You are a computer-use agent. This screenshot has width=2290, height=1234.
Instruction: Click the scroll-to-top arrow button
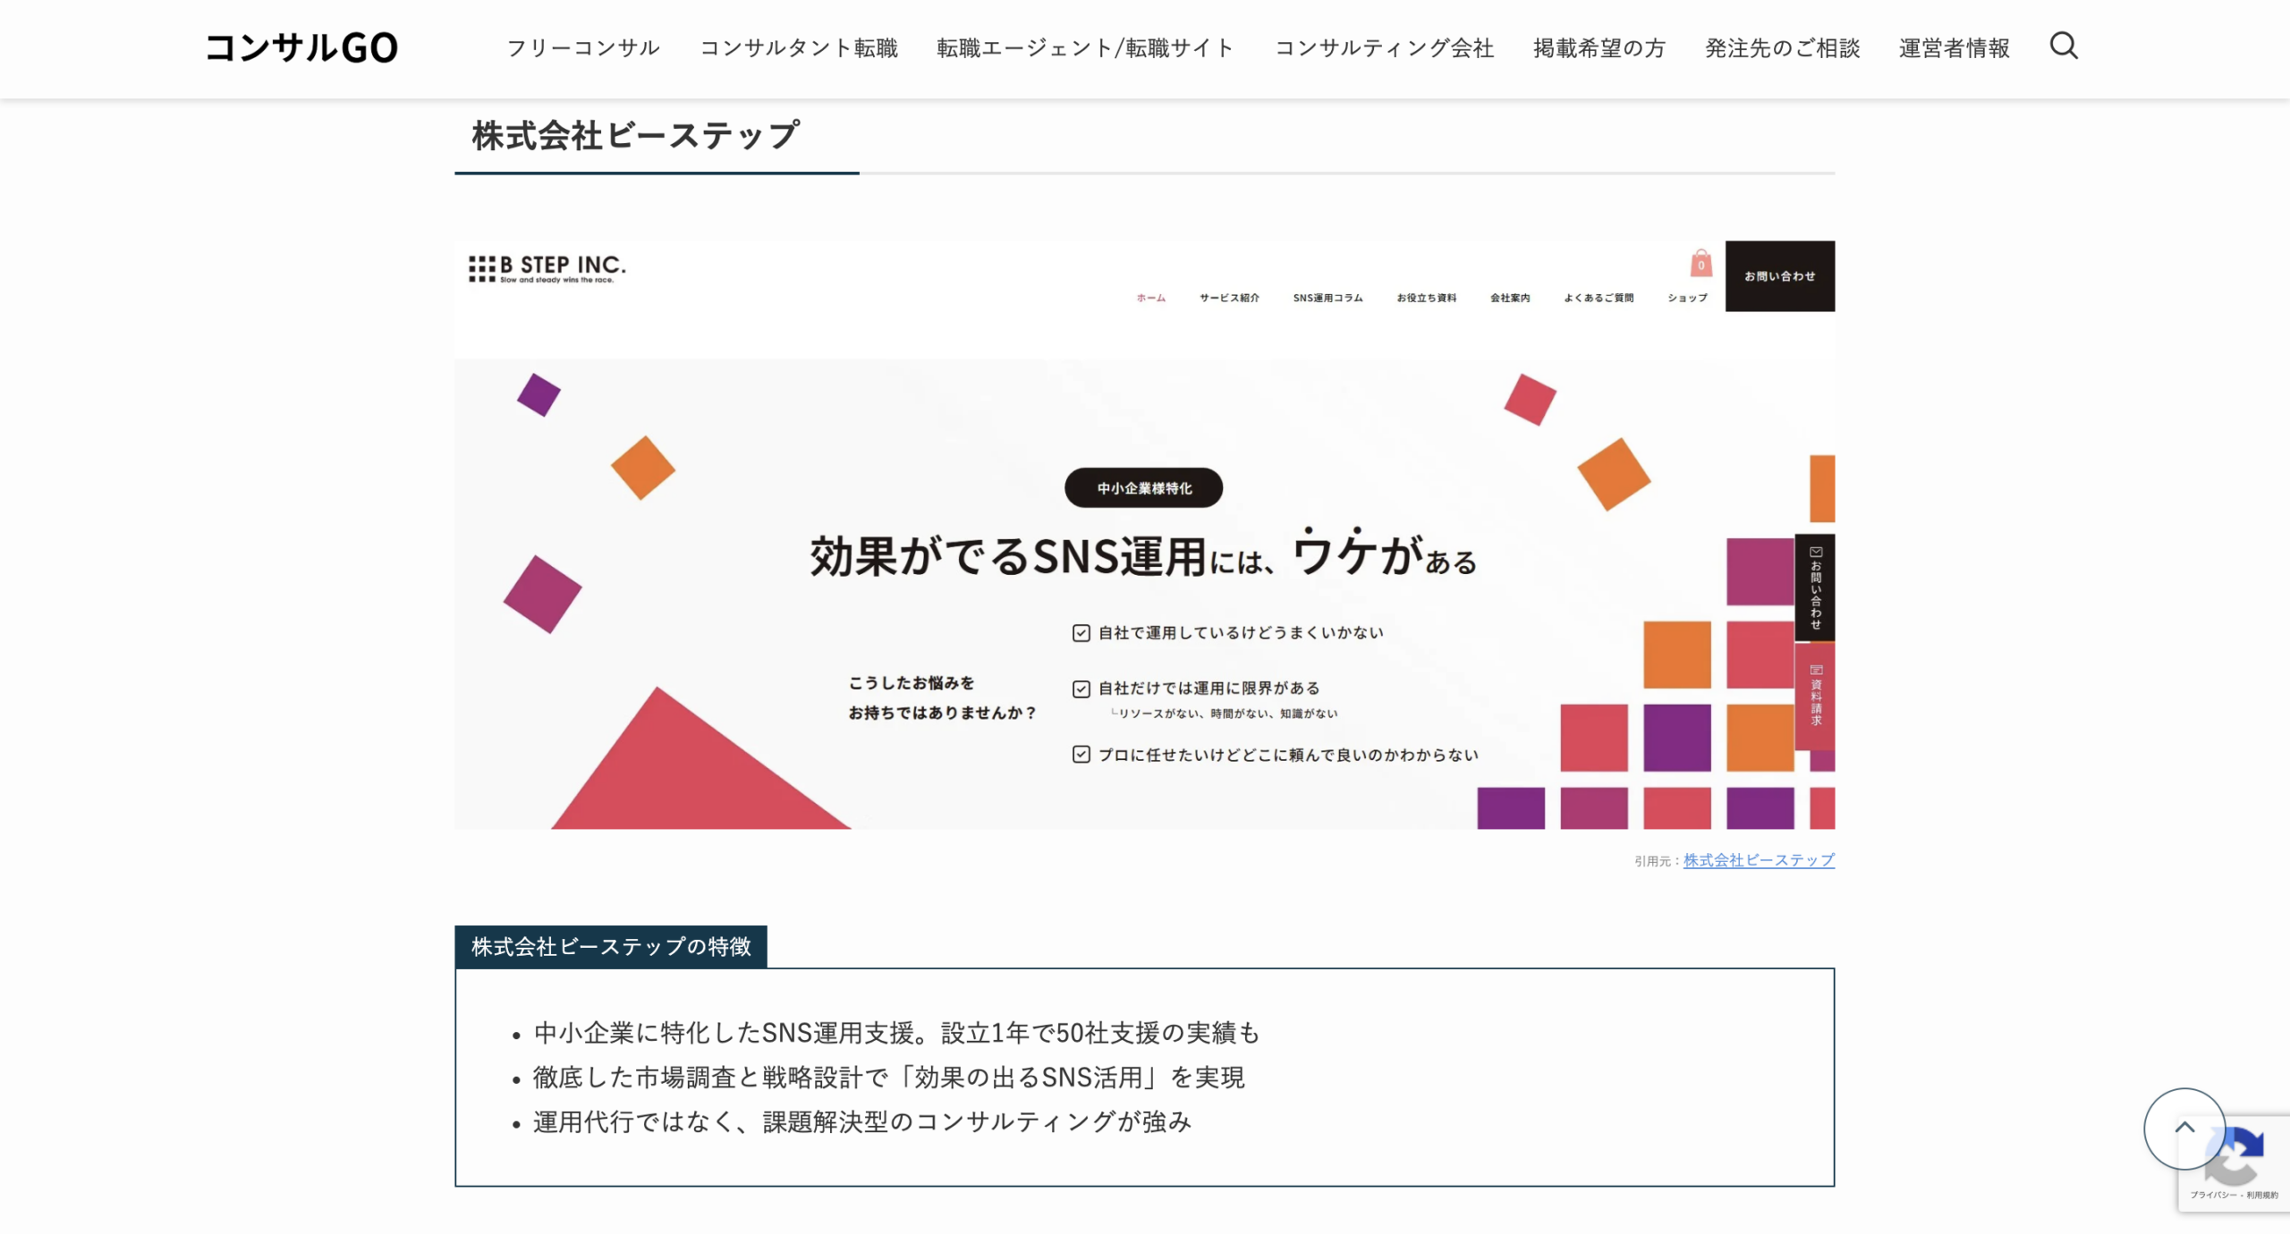(x=2184, y=1128)
